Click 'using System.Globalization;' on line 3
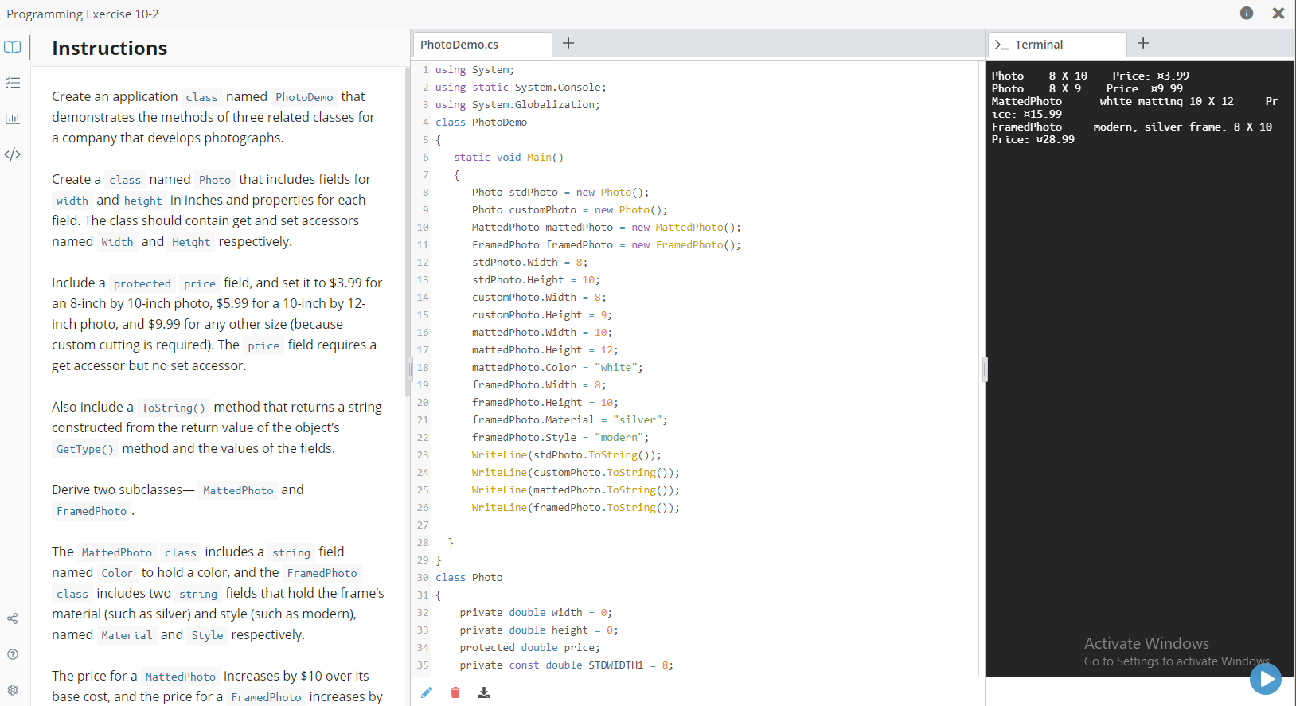Screen dimensions: 1296x706 pyautogui.click(x=518, y=105)
